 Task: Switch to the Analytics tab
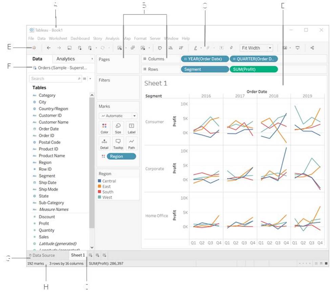[x=66, y=59]
